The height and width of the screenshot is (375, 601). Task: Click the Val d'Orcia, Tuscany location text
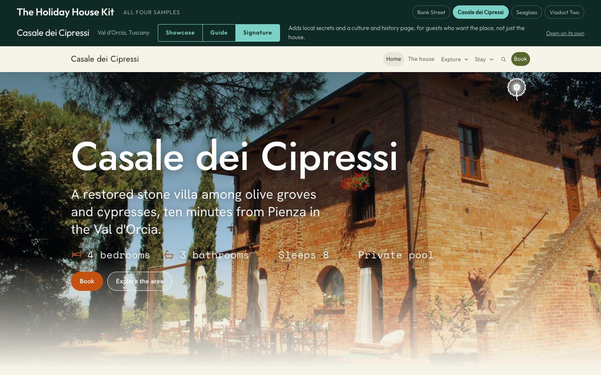pyautogui.click(x=124, y=33)
